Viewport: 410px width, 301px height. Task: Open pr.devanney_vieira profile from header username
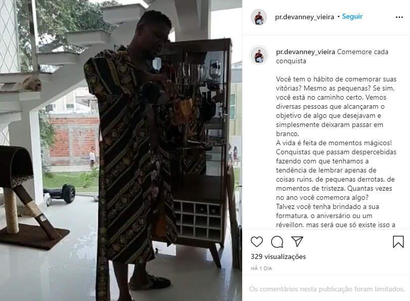click(x=304, y=17)
